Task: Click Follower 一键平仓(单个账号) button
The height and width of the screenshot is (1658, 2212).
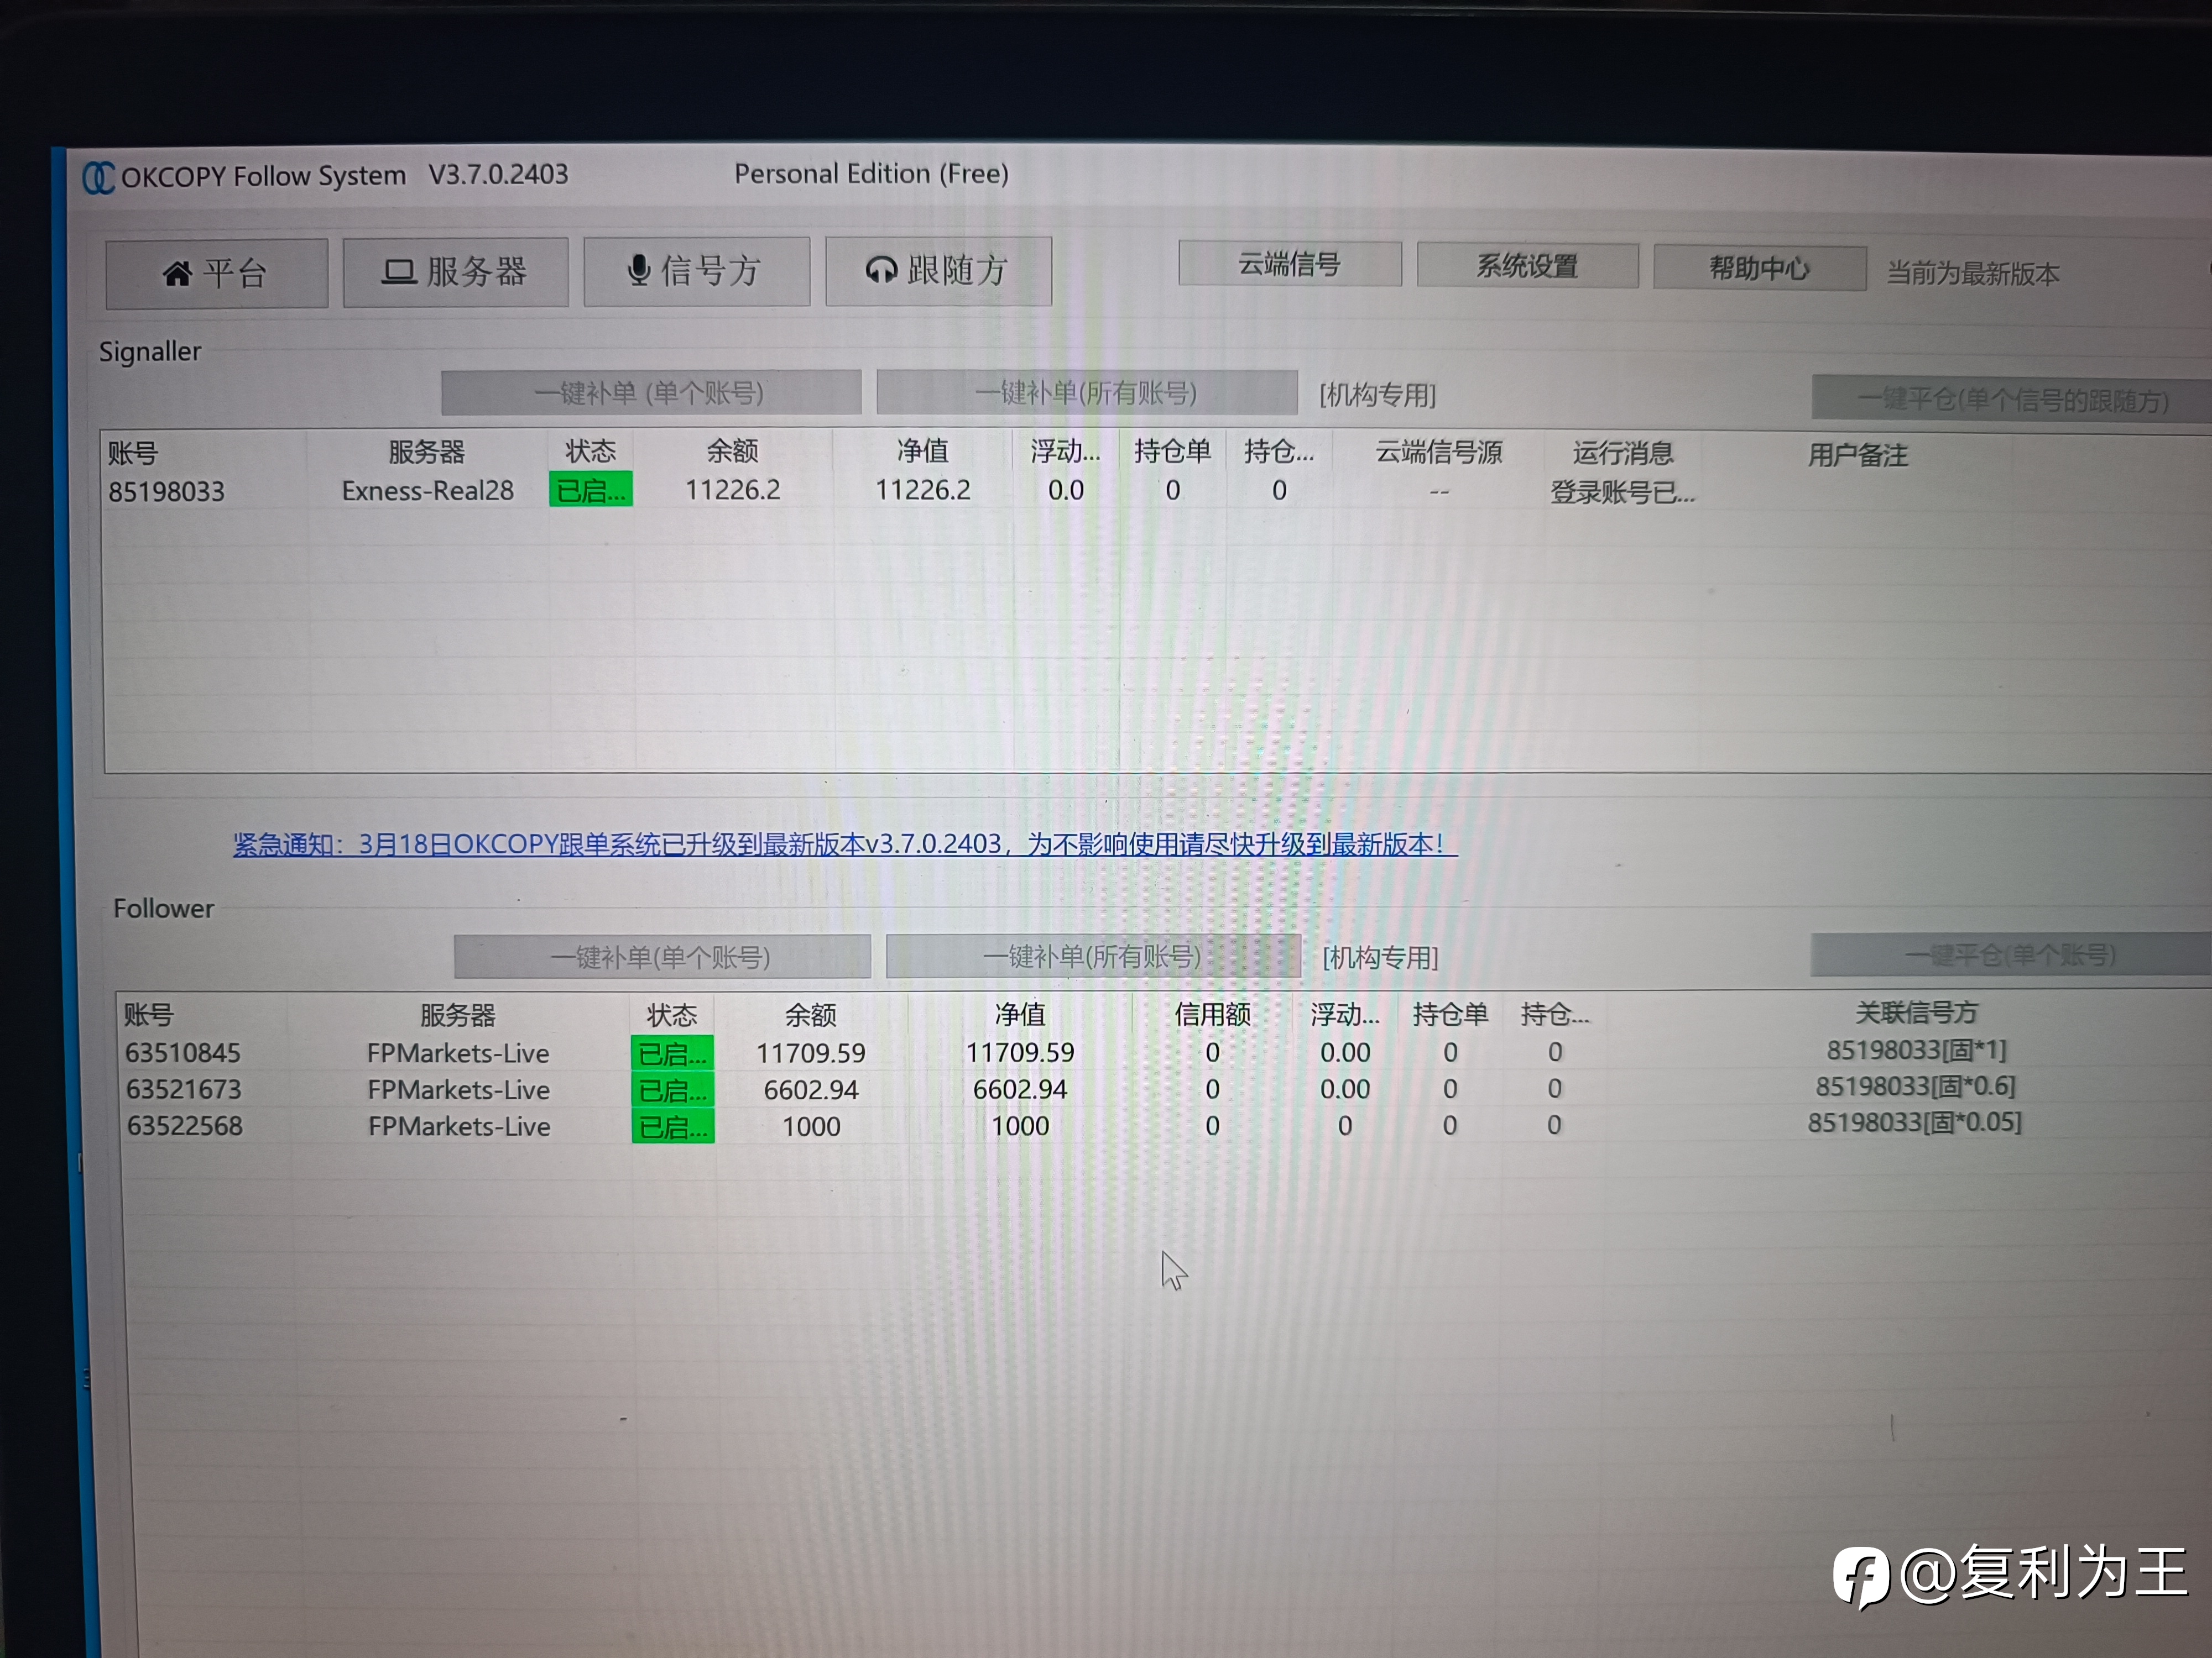Action: coord(2010,956)
